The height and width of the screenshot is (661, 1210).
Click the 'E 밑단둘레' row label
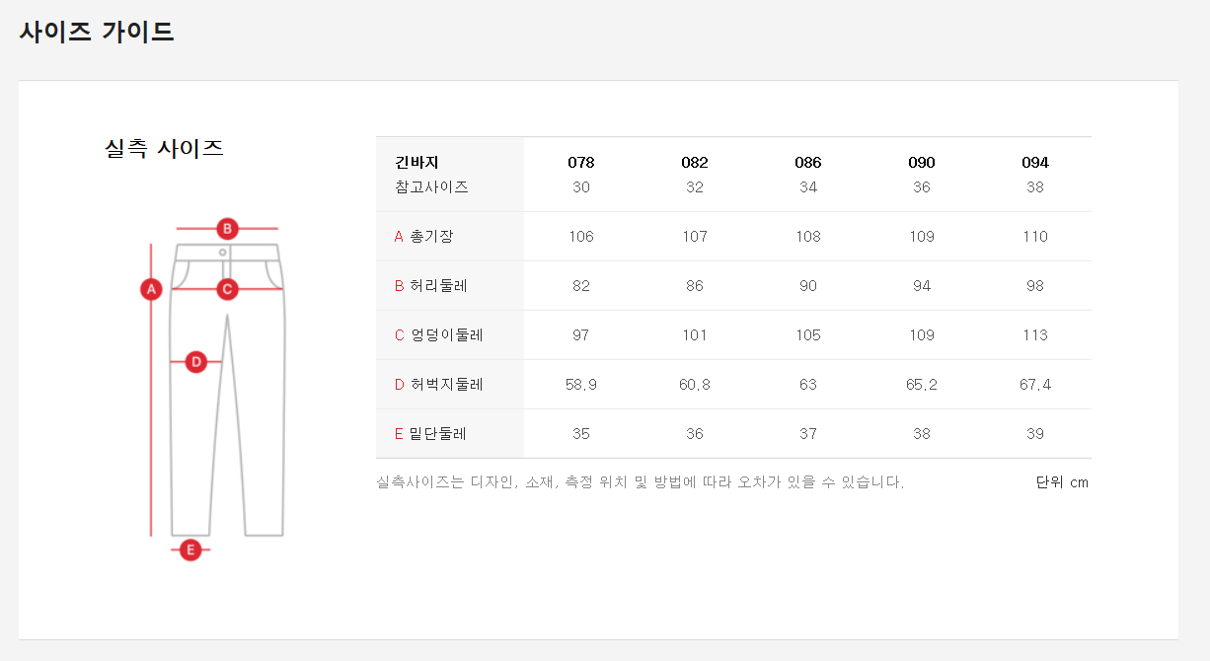coord(430,434)
